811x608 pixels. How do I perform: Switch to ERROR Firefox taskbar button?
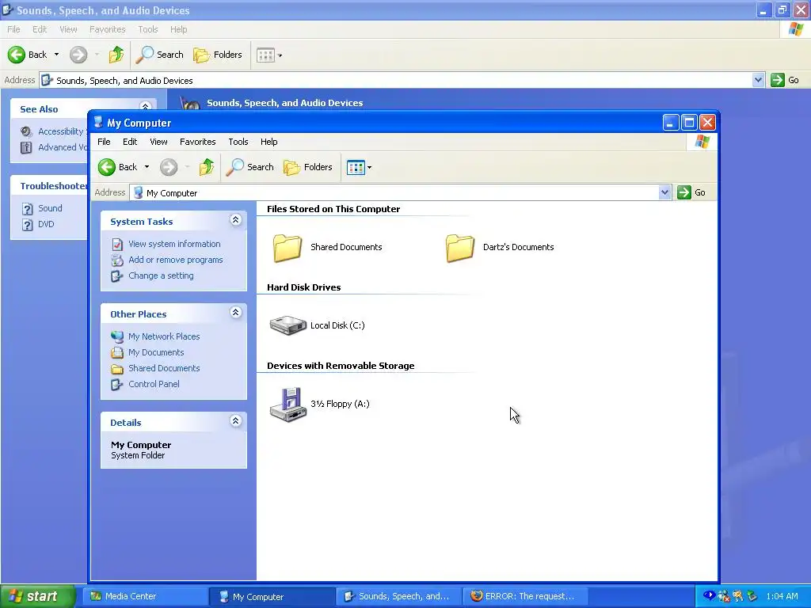(x=524, y=596)
